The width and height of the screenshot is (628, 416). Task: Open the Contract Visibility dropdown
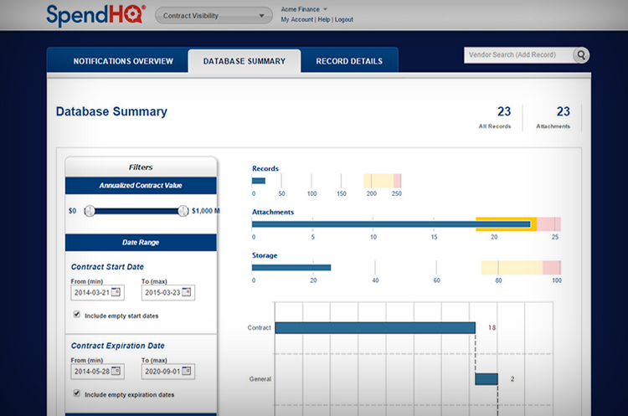214,16
